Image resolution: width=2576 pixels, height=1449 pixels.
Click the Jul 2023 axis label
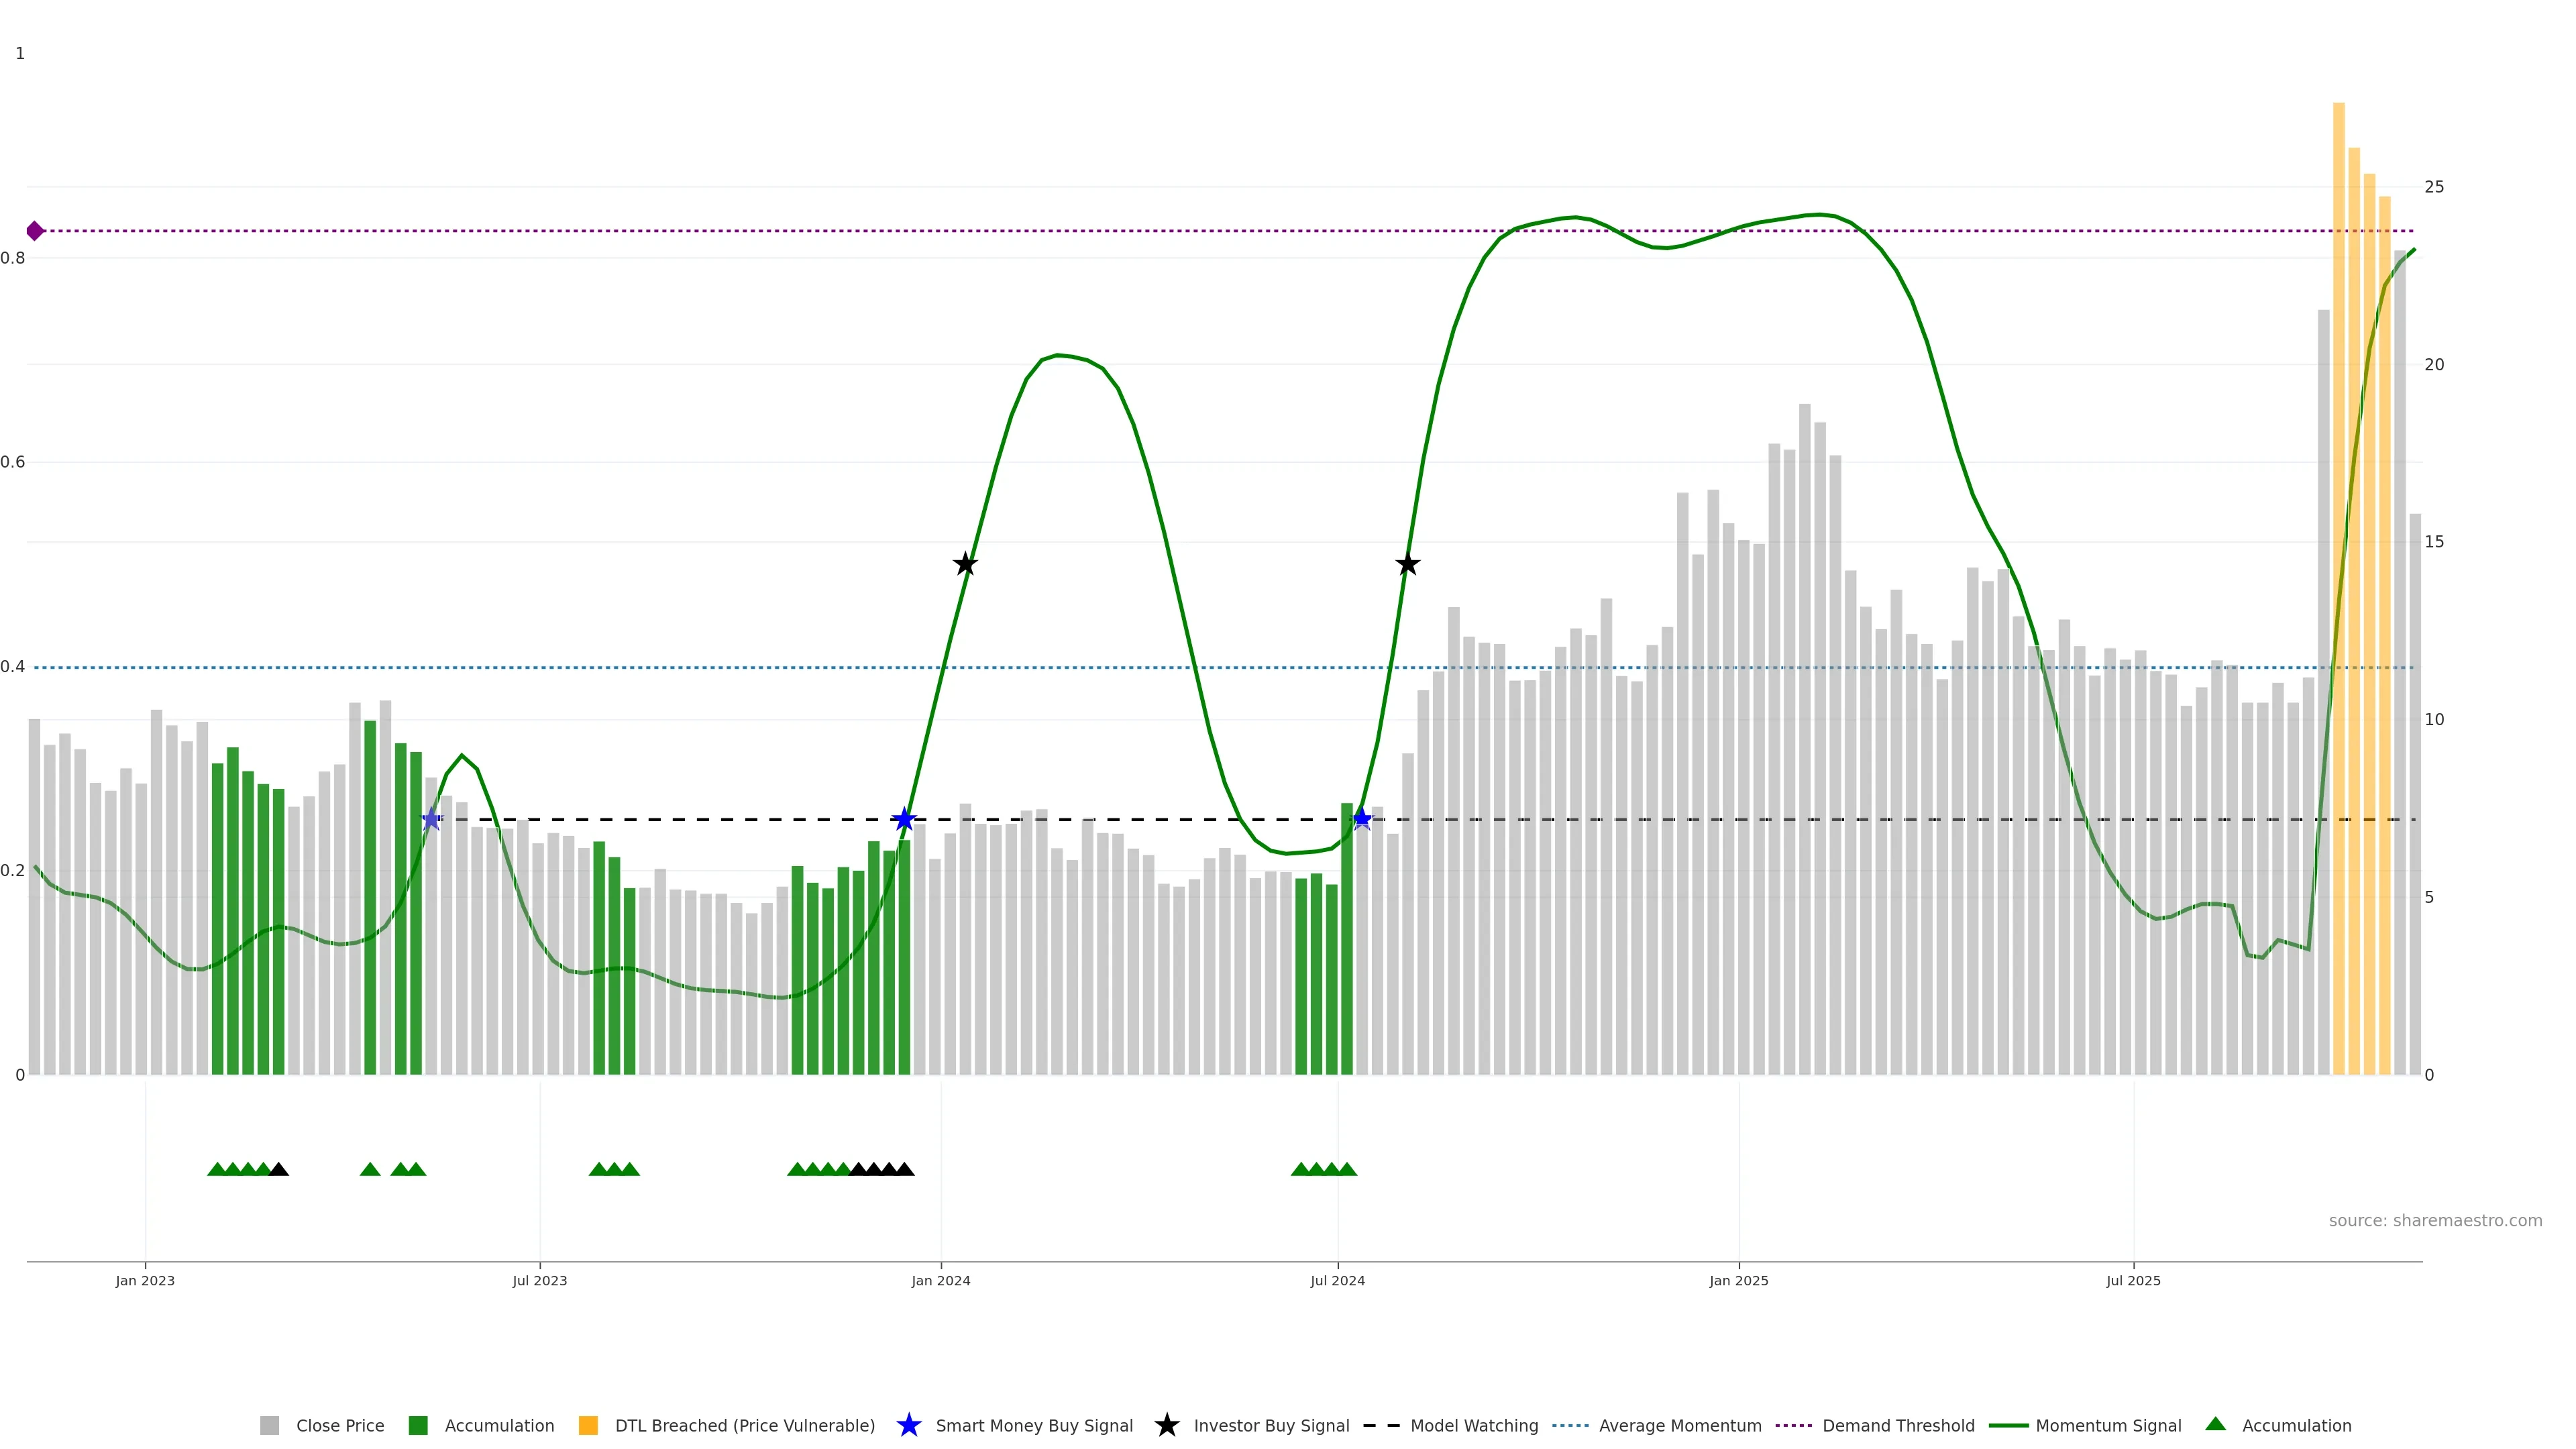[540, 1281]
